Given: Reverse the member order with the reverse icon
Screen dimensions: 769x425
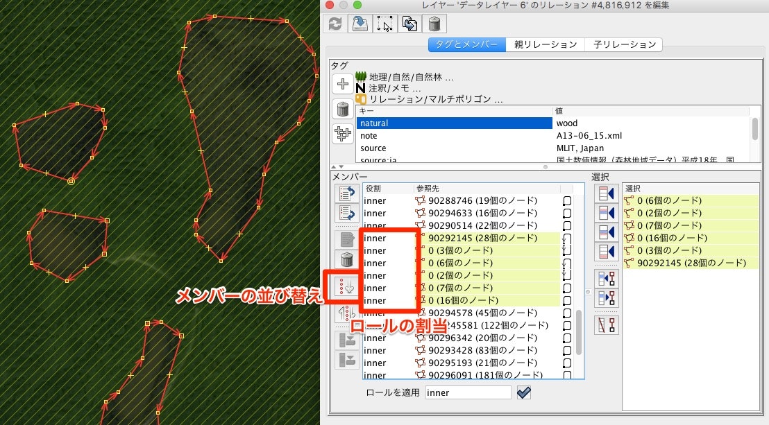Looking at the screenshot, I should click(x=345, y=313).
